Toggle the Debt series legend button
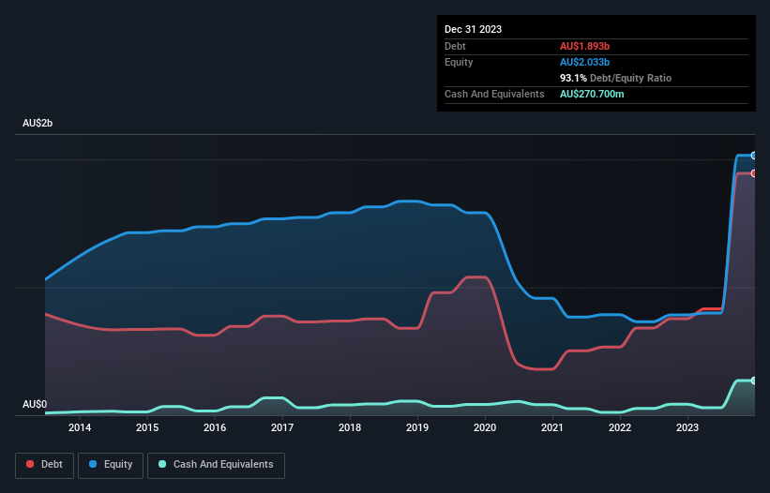The image size is (770, 493). point(45,465)
